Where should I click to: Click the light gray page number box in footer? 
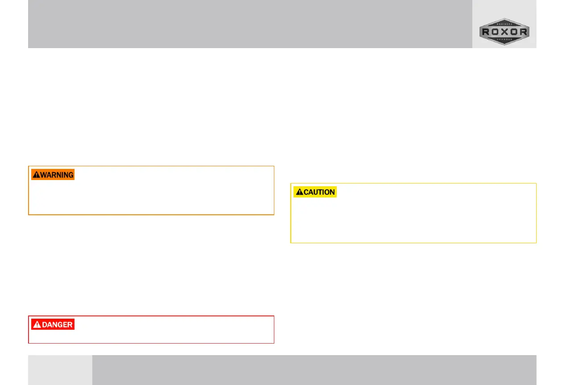point(60,370)
